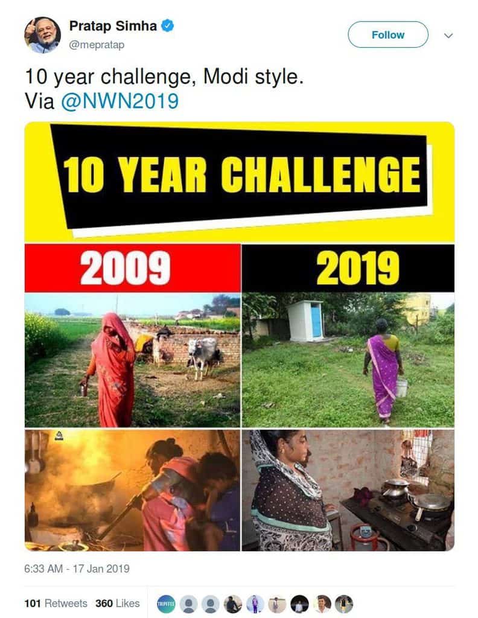Open the 10 Year Challenge image
This screenshot has height=618, width=478.
[x=239, y=336]
